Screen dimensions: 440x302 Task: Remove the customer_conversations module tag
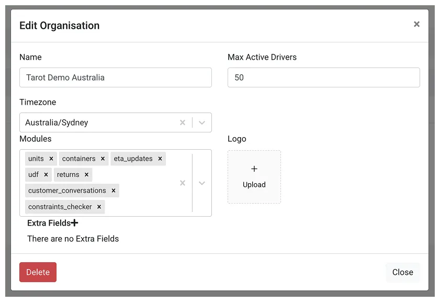[x=114, y=191]
